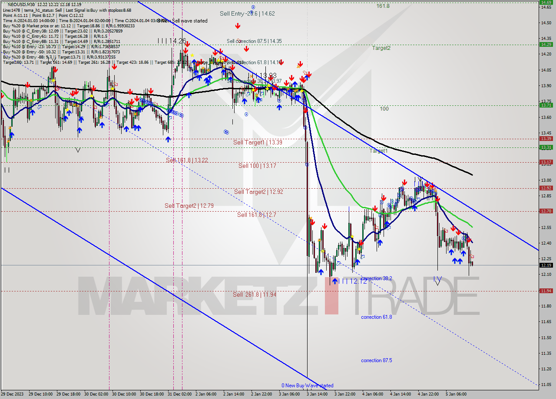Click the 'Sell 100 | 13.17' label

[x=257, y=166]
